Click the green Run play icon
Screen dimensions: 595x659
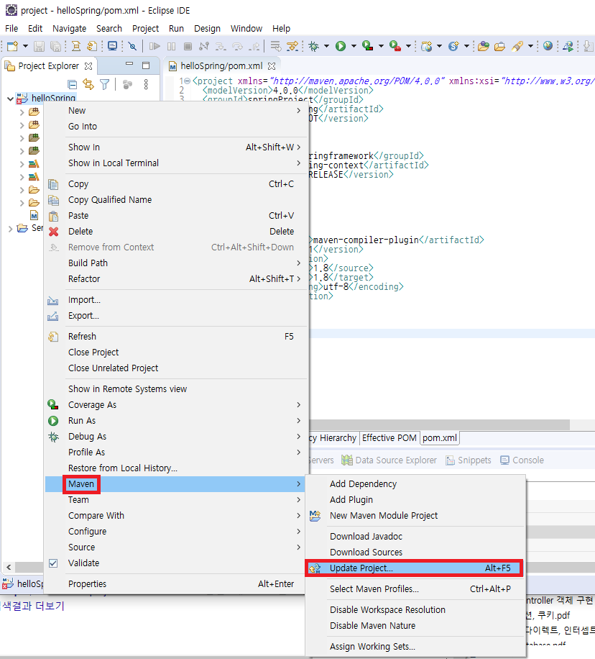coord(341,46)
